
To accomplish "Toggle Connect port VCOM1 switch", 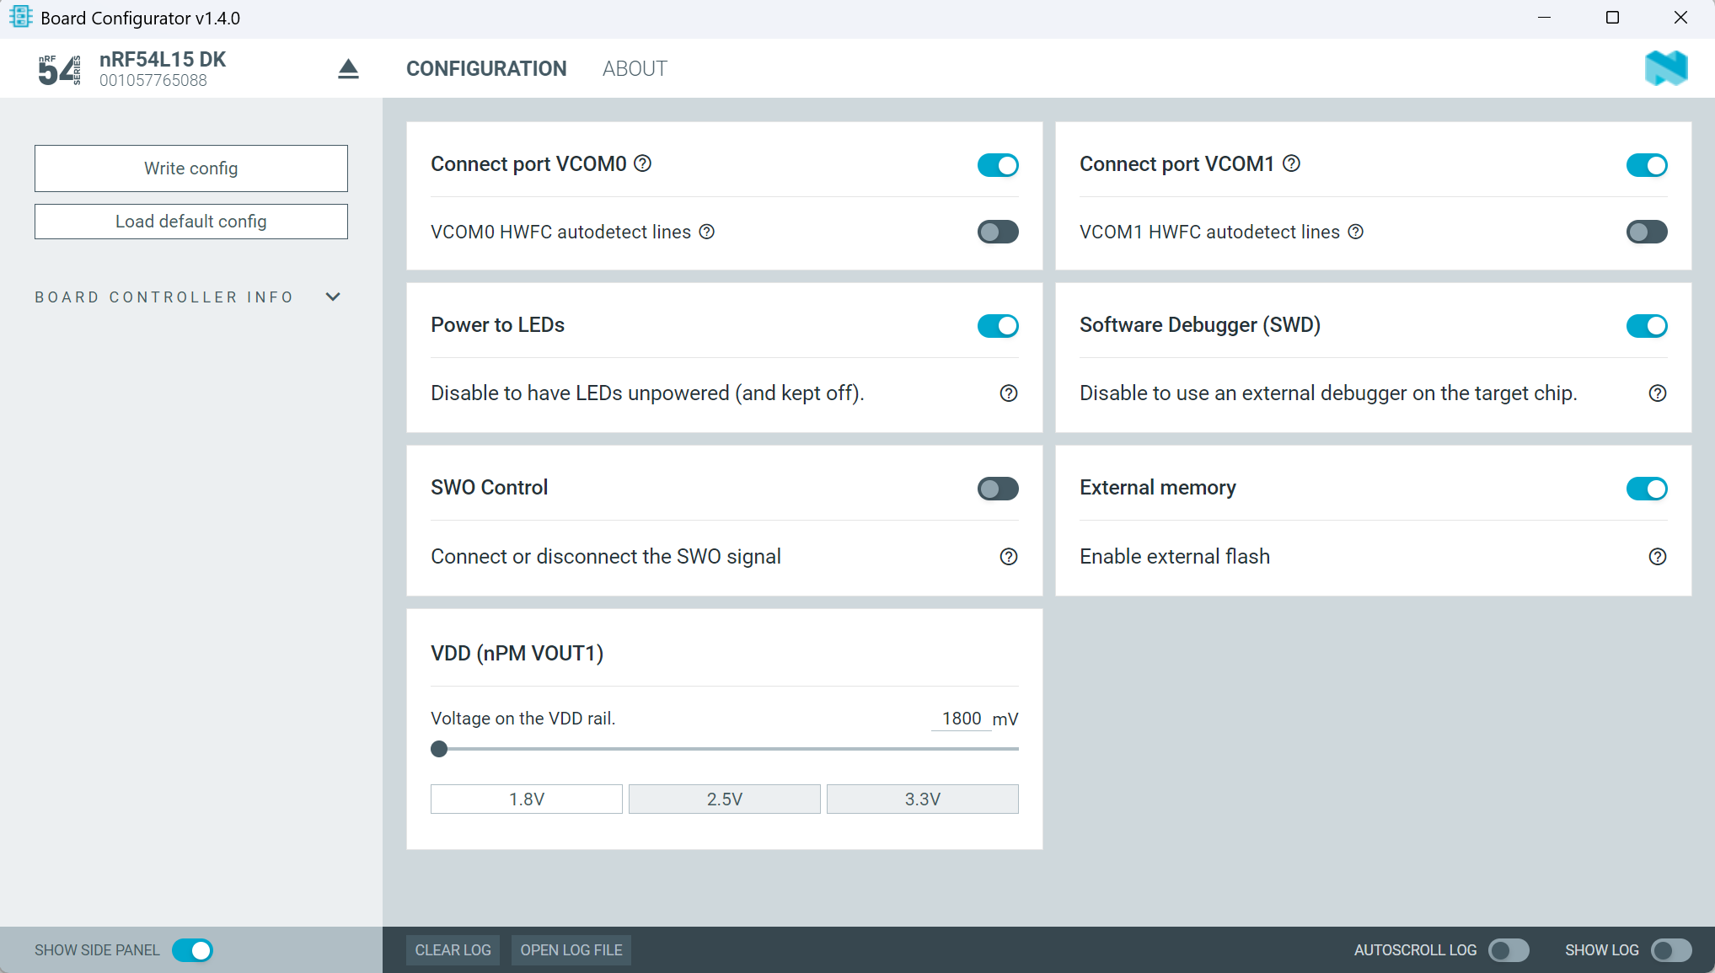I will [x=1647, y=165].
